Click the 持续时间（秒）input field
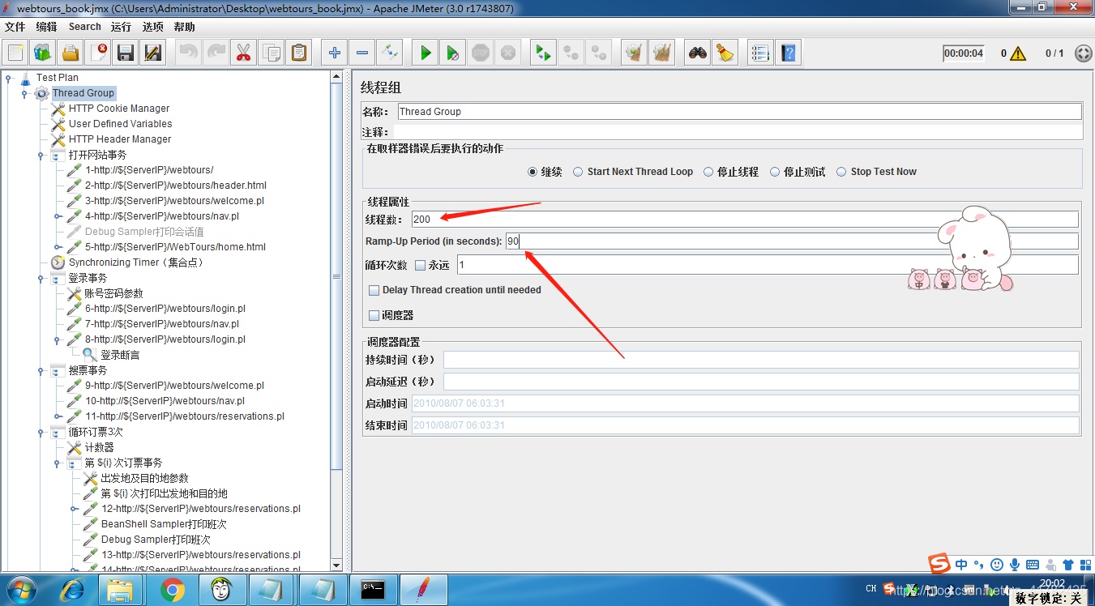The image size is (1095, 606). [x=761, y=360]
